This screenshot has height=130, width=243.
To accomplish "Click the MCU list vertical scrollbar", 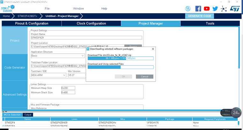I will [x=239, y=123].
